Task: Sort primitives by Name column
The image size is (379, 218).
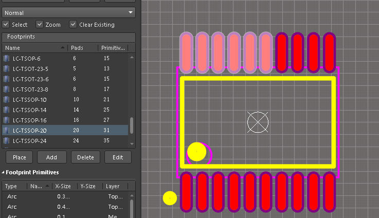Action: click(x=40, y=186)
